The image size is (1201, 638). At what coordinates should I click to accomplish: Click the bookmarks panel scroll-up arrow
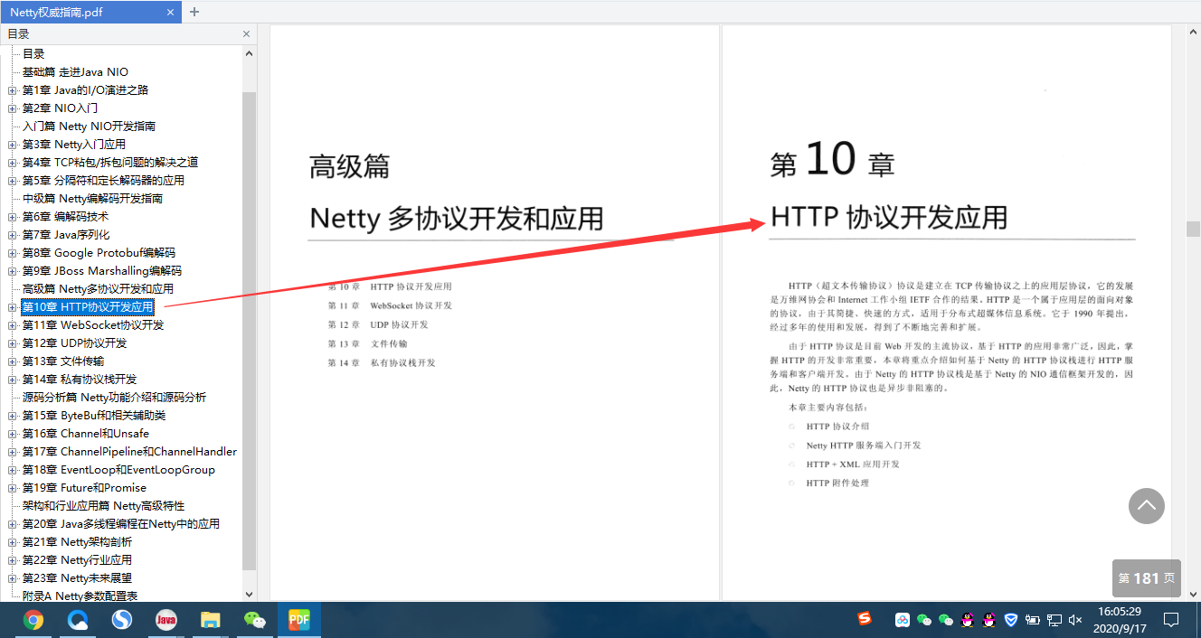pos(250,52)
